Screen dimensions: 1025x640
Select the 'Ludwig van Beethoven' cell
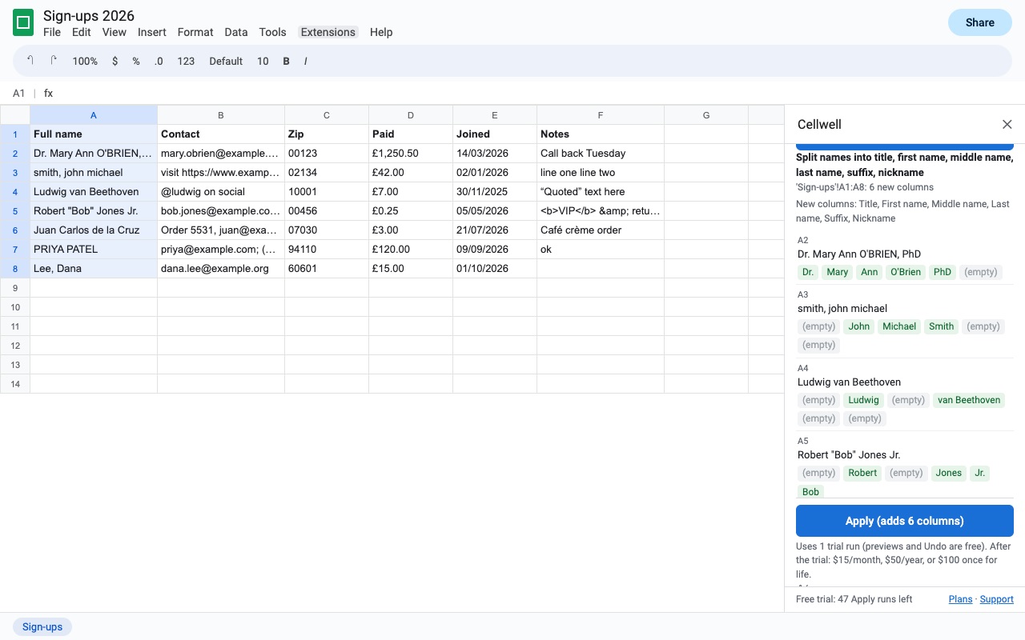[x=94, y=192]
